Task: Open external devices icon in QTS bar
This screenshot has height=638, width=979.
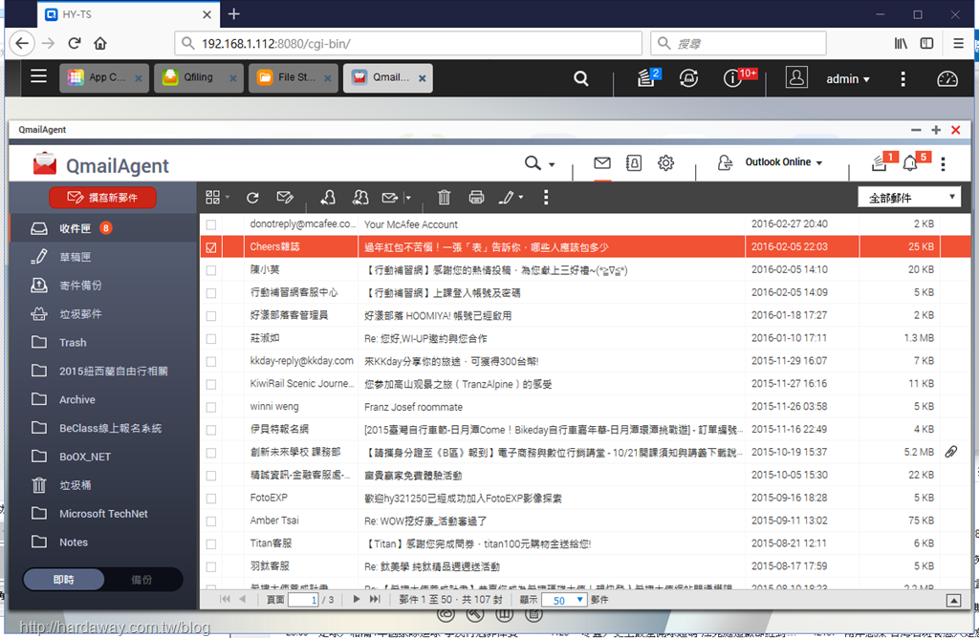Action: [x=688, y=78]
